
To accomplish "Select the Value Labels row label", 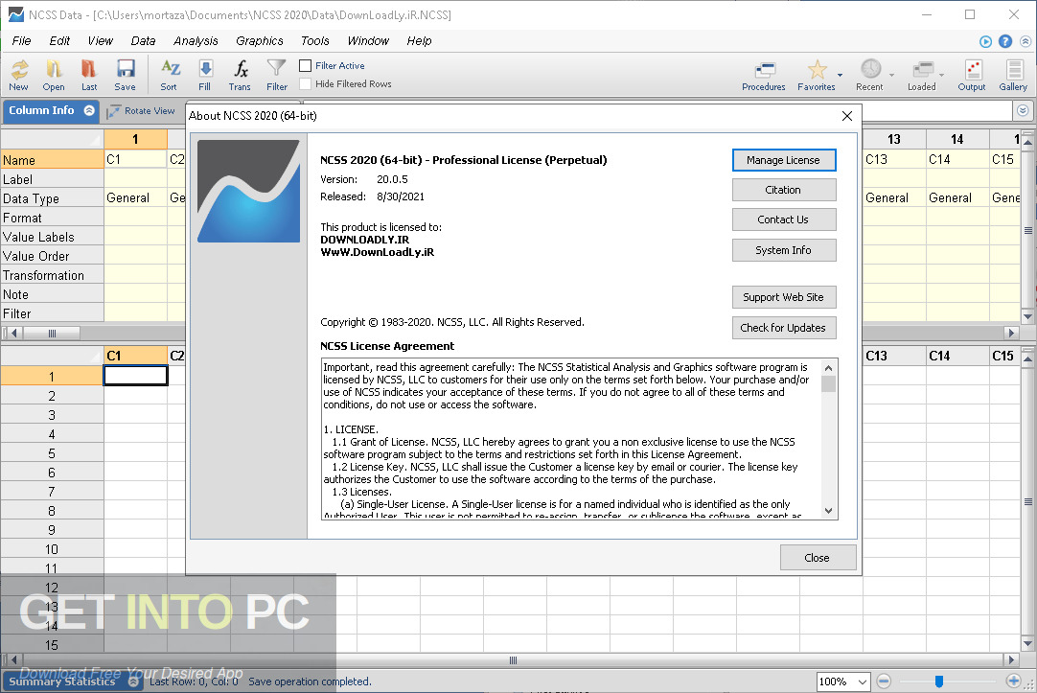I will pyautogui.click(x=52, y=237).
